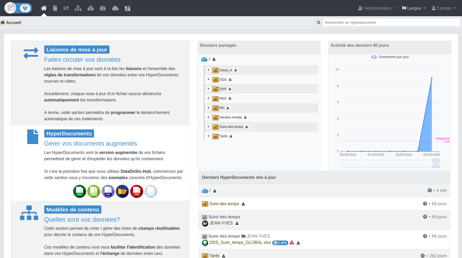Open HyperDocuments file icon in navbar
Viewport: 462px width, 258px height.
pyautogui.click(x=55, y=8)
